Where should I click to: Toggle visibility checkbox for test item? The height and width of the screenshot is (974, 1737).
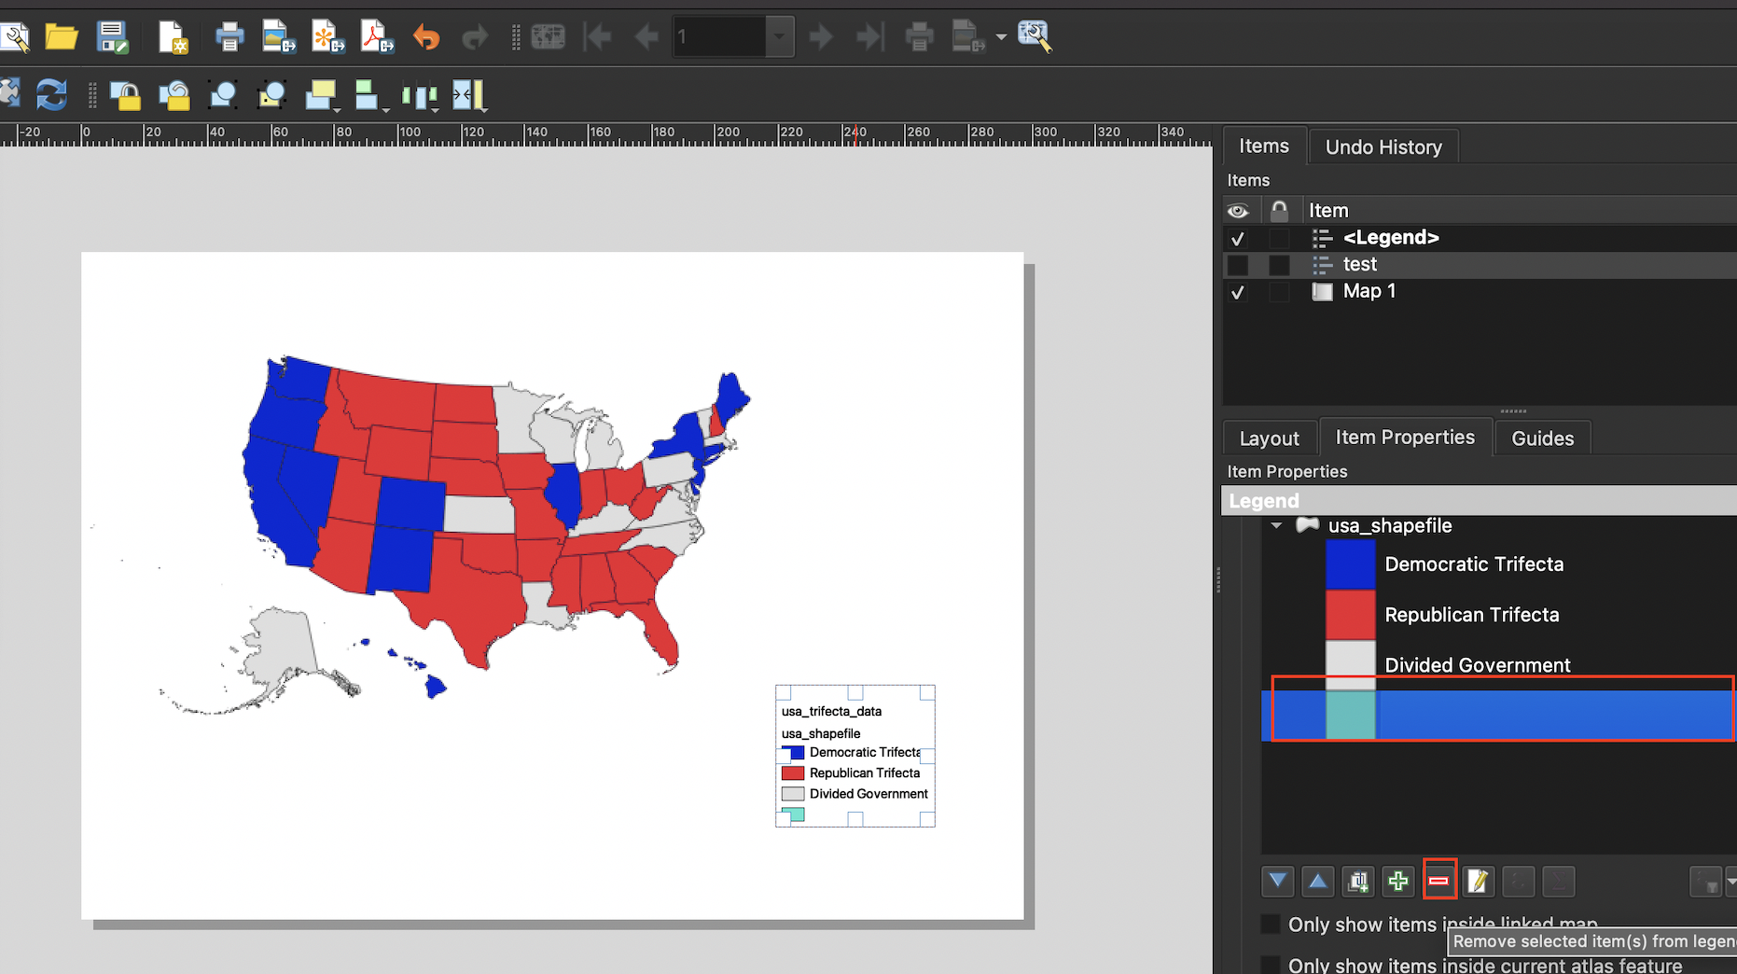[1238, 265]
